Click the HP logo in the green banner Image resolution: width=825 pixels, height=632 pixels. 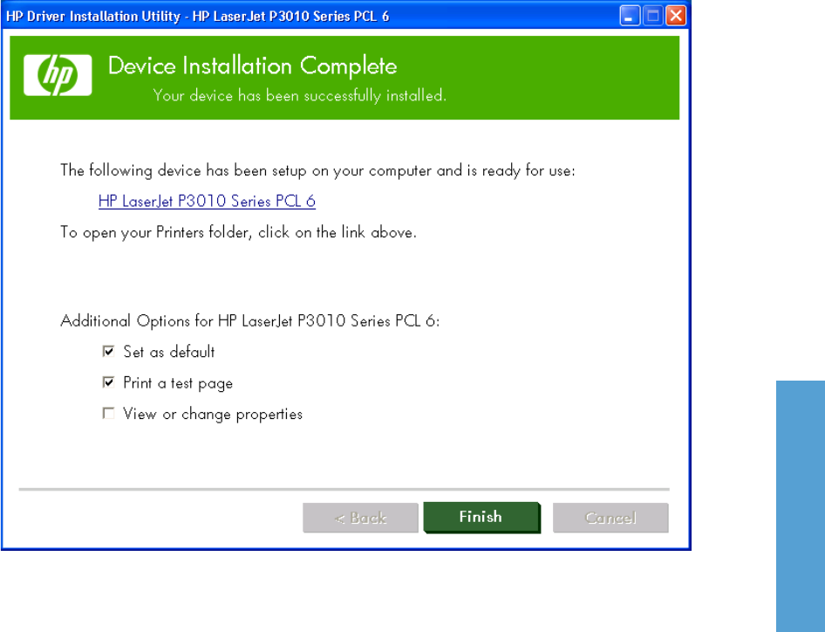tap(58, 75)
